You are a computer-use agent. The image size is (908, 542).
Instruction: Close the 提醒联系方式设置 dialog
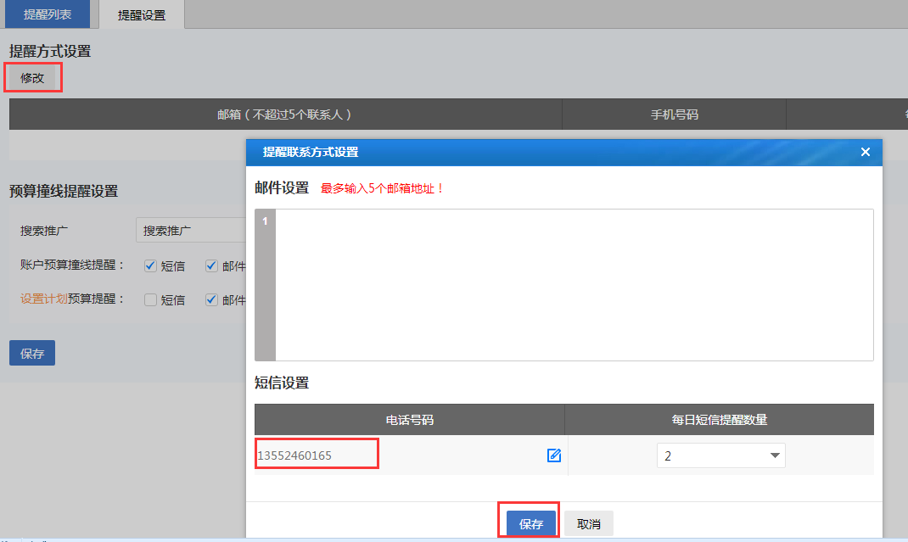point(865,152)
